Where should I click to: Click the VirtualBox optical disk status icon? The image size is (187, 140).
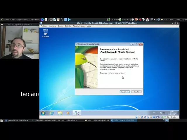click(x=139, y=117)
